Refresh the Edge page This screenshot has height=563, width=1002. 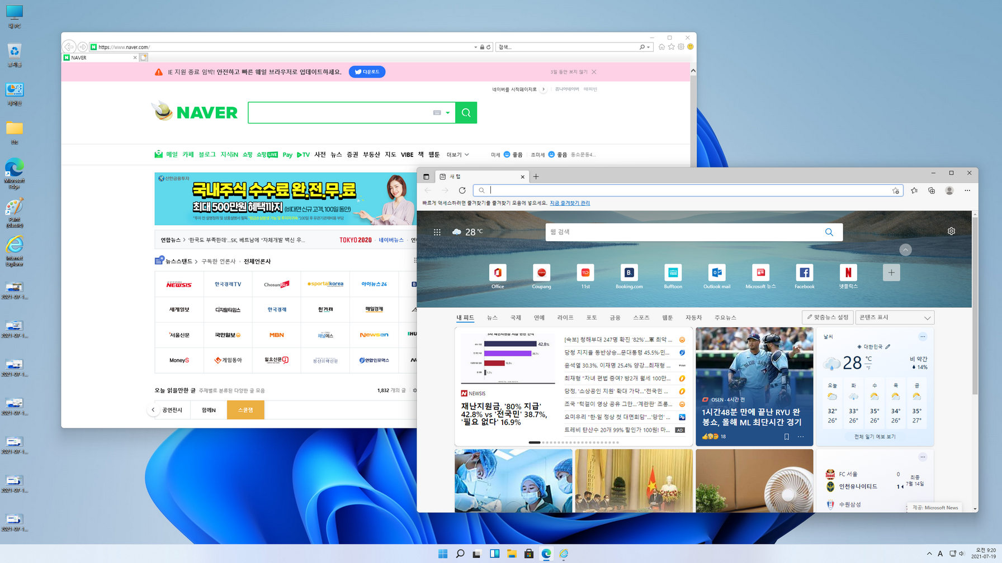click(462, 190)
